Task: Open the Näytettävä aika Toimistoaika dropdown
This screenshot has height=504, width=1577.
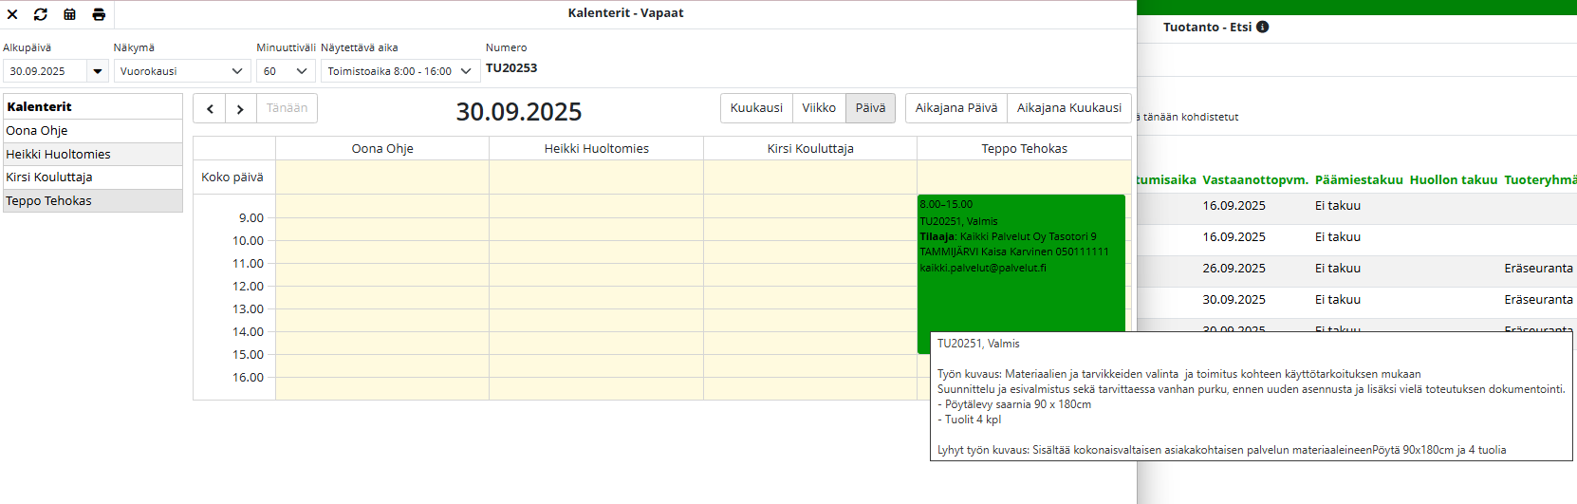Action: point(399,71)
